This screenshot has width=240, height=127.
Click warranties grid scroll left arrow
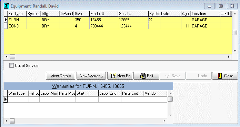6,121
